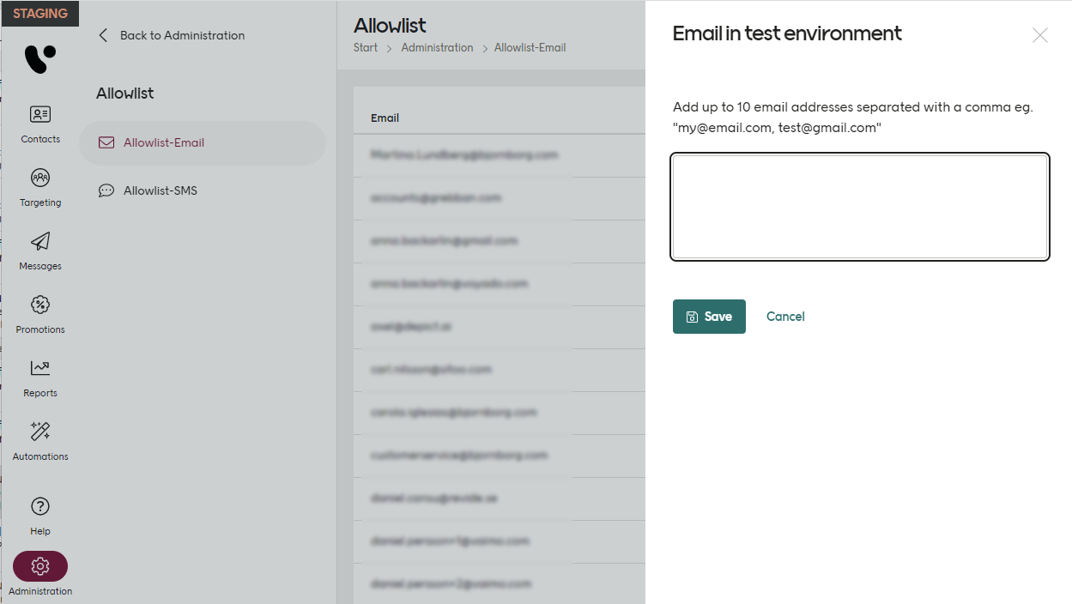Navigate to Administration breadcrumb
Image resolution: width=1072 pixels, height=604 pixels.
[x=437, y=48]
